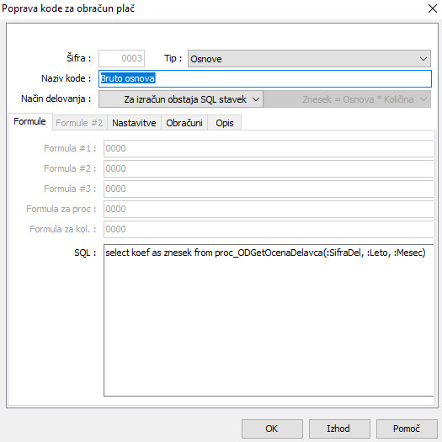This screenshot has height=442, width=442.
Task: Click the Formula #2 input field
Action: click(269, 169)
